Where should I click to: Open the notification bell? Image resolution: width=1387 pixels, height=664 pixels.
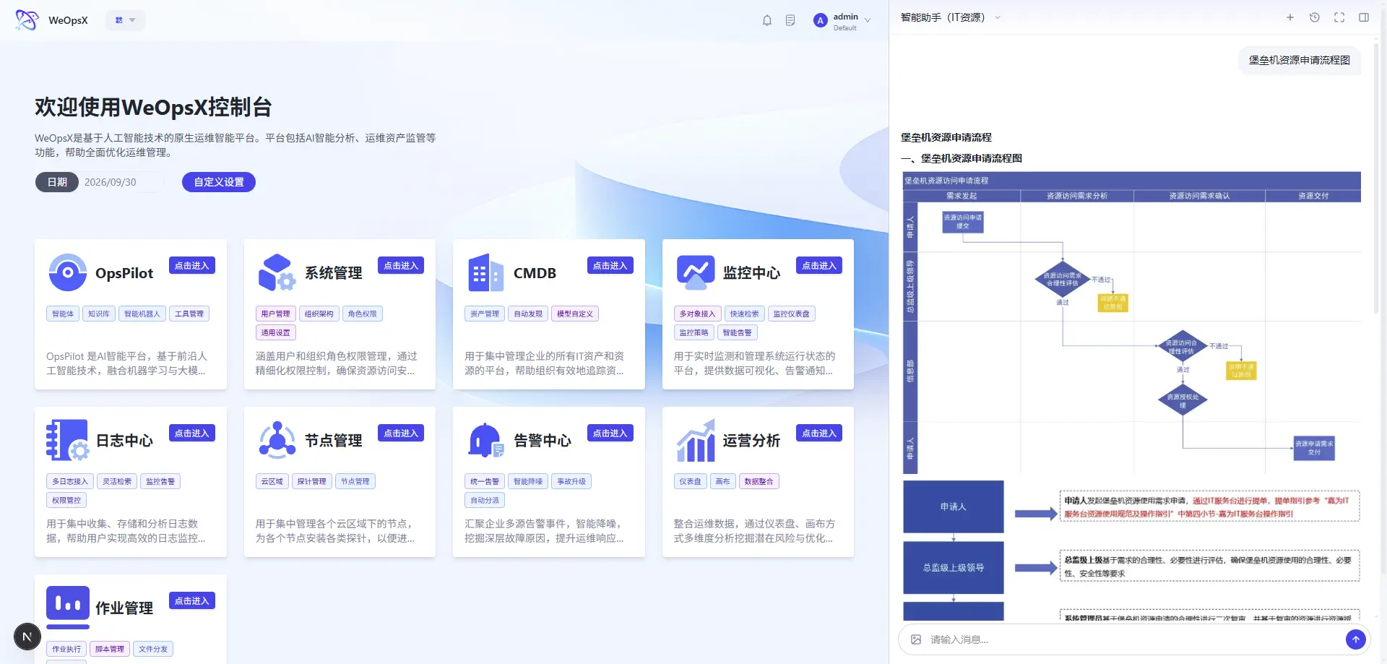pos(767,20)
